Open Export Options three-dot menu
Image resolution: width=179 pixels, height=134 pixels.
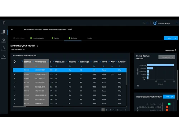[176, 50]
